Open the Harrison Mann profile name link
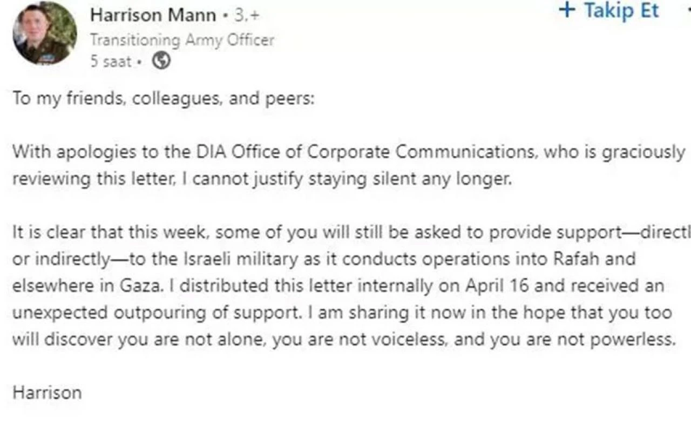 [x=153, y=15]
